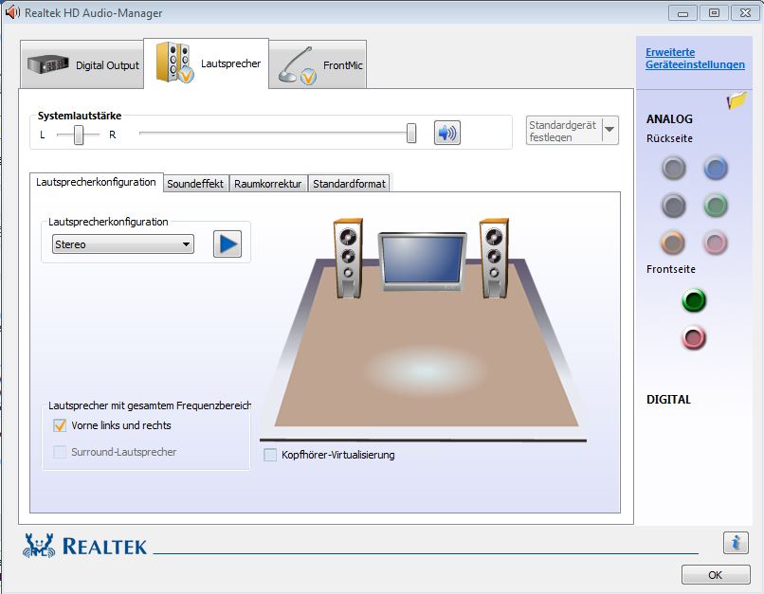Open the Soundeffekt tab
Viewport: 764px width, 594px height.
(196, 184)
